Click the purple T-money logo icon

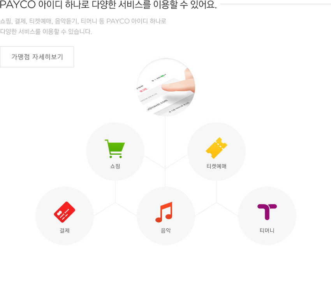tap(267, 212)
